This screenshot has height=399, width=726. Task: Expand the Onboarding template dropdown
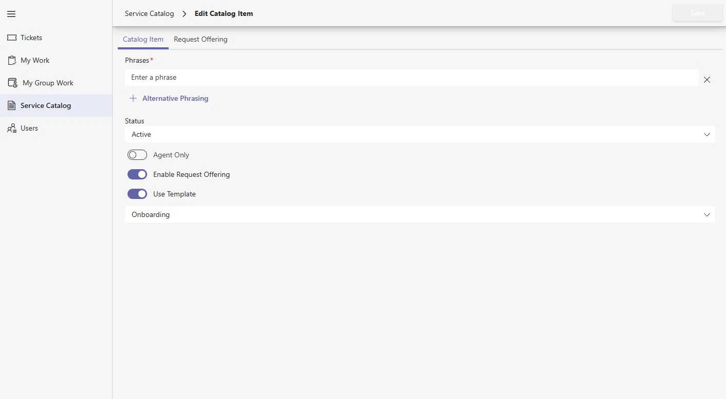tap(420, 214)
